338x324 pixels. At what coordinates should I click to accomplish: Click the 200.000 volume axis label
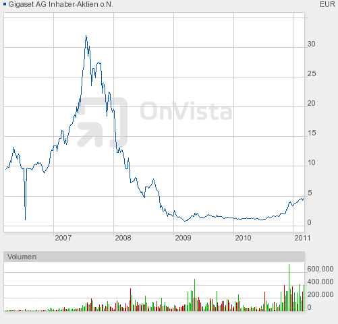coord(320,294)
